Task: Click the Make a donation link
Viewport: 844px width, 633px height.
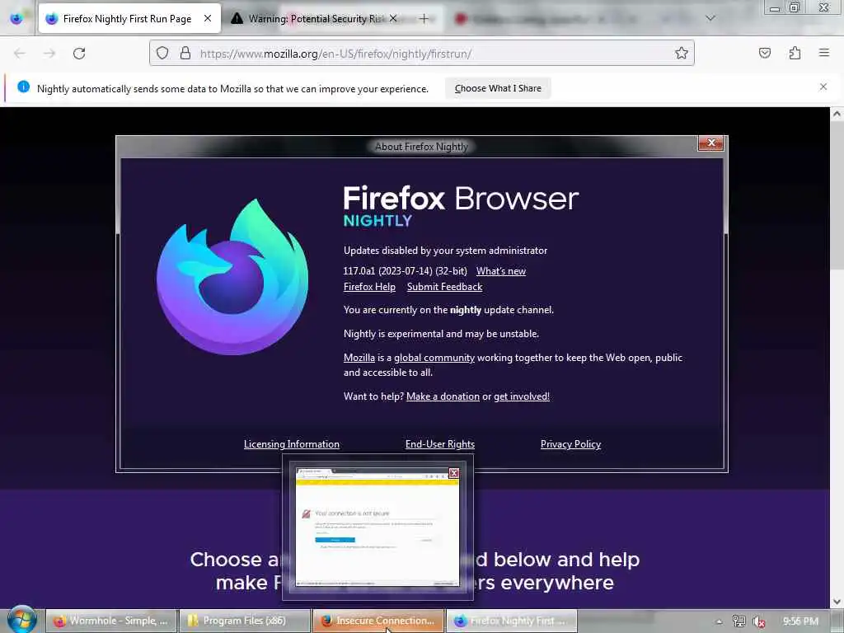Action: coord(443,396)
